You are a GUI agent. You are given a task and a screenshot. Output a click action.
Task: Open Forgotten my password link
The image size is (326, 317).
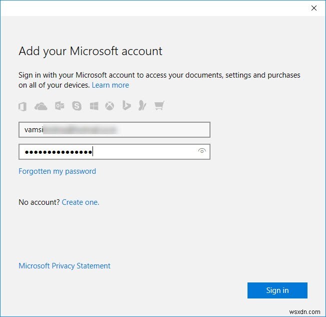[57, 171]
